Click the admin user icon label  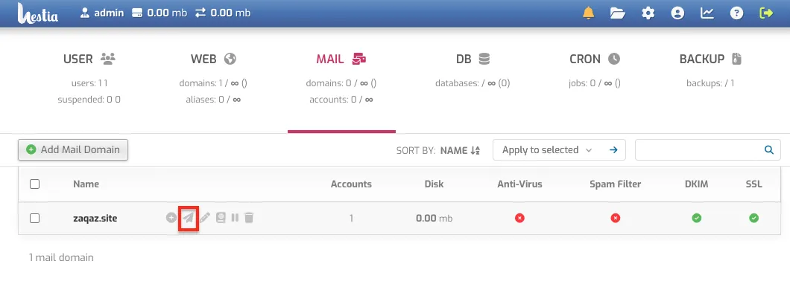click(x=102, y=13)
